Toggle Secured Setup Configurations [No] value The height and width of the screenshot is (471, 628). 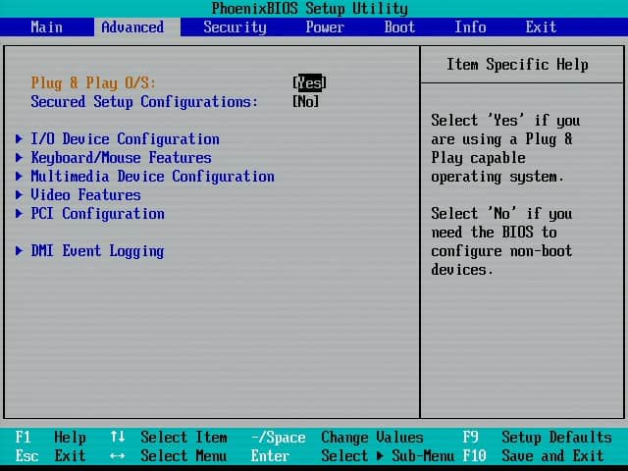point(305,102)
